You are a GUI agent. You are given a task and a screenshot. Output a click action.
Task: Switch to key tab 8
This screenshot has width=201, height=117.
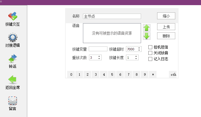point(137,74)
